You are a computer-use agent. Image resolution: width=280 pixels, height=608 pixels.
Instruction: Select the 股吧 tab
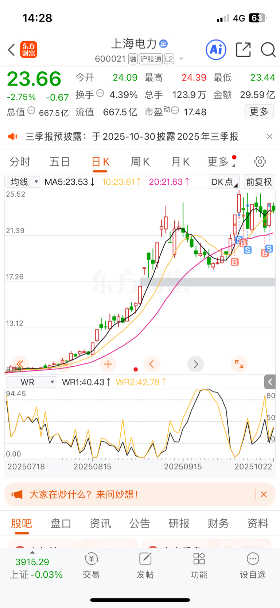(22, 524)
